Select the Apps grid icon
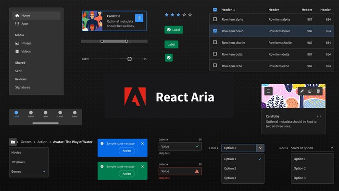The height and width of the screenshot is (191, 339). point(17,24)
